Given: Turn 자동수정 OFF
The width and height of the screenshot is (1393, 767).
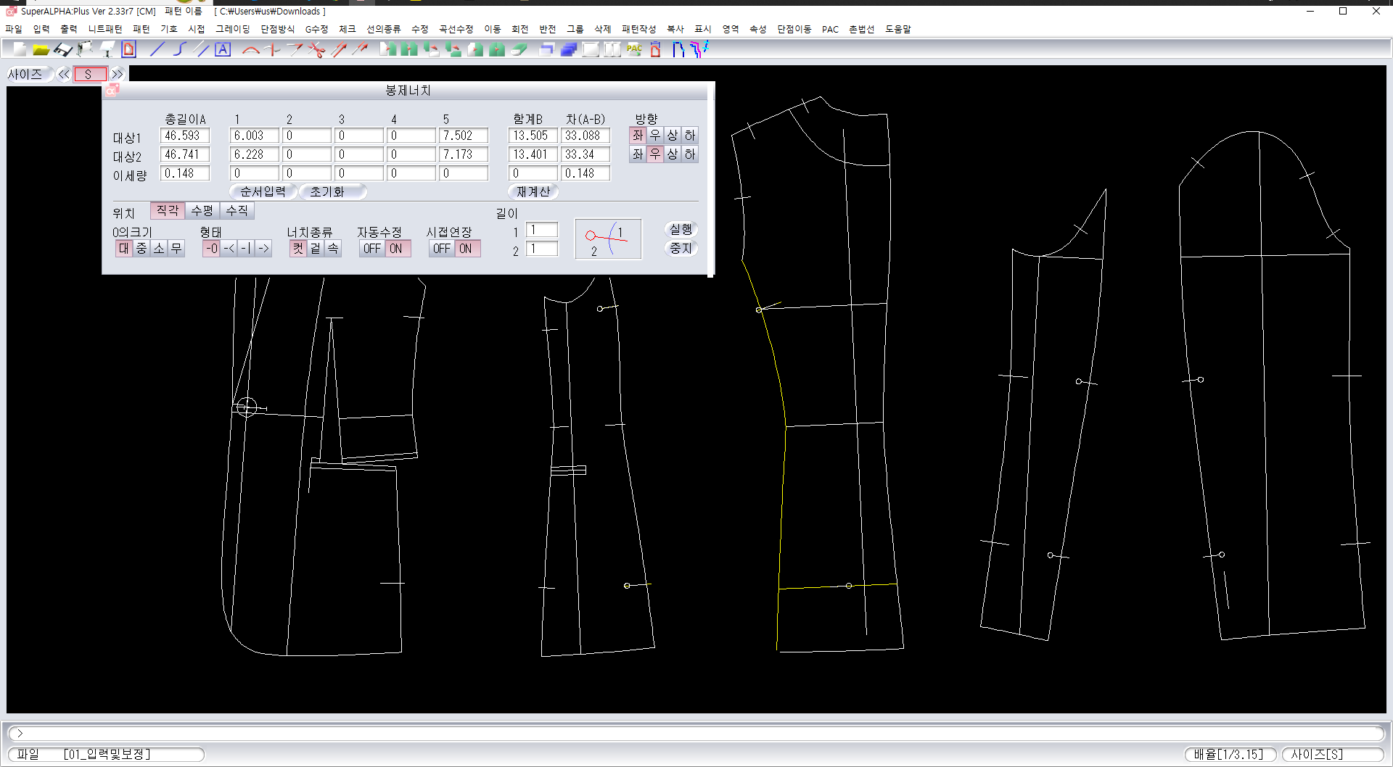Looking at the screenshot, I should (371, 249).
